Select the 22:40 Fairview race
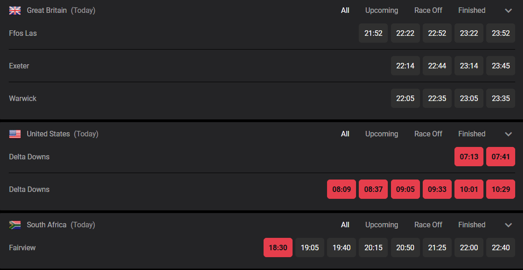 coord(500,247)
